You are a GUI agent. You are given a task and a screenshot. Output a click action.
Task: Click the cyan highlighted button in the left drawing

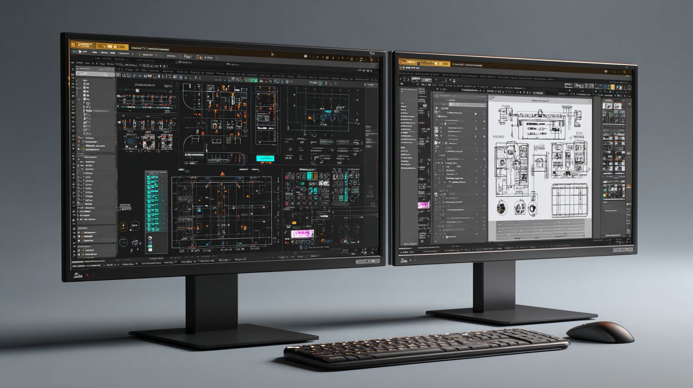point(265,158)
